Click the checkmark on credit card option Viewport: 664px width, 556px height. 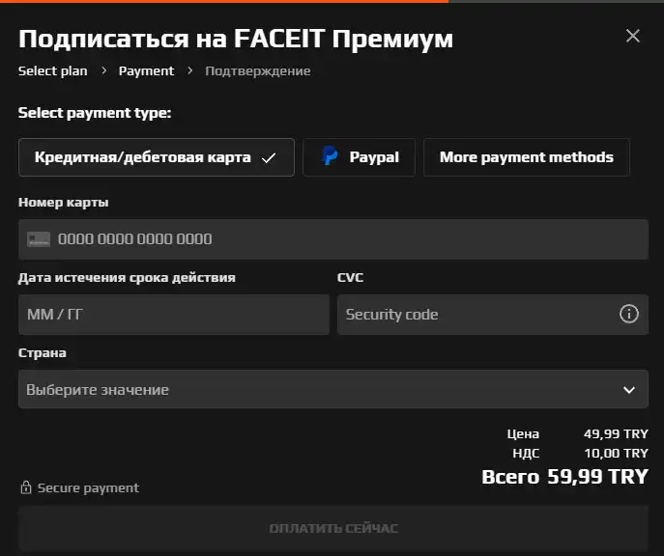click(269, 158)
